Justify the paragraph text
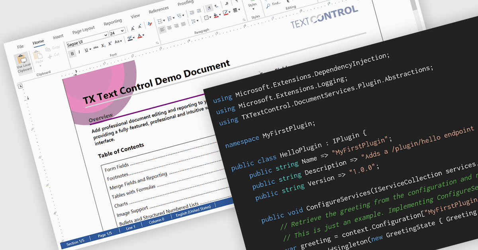Image resolution: width=478 pixels, height=250 pixels. click(x=183, y=24)
